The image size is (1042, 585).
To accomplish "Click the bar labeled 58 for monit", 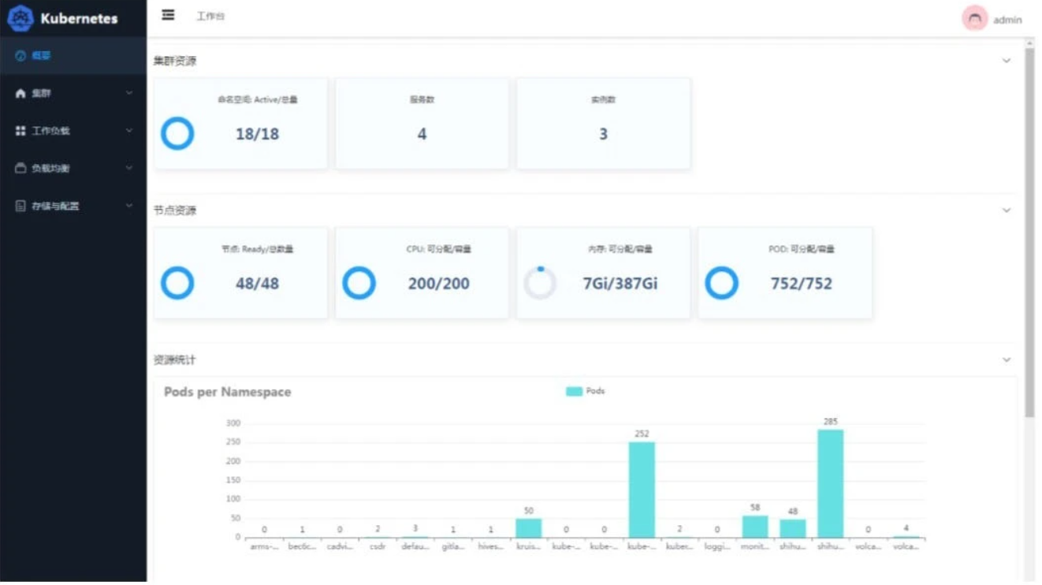I will pyautogui.click(x=755, y=527).
